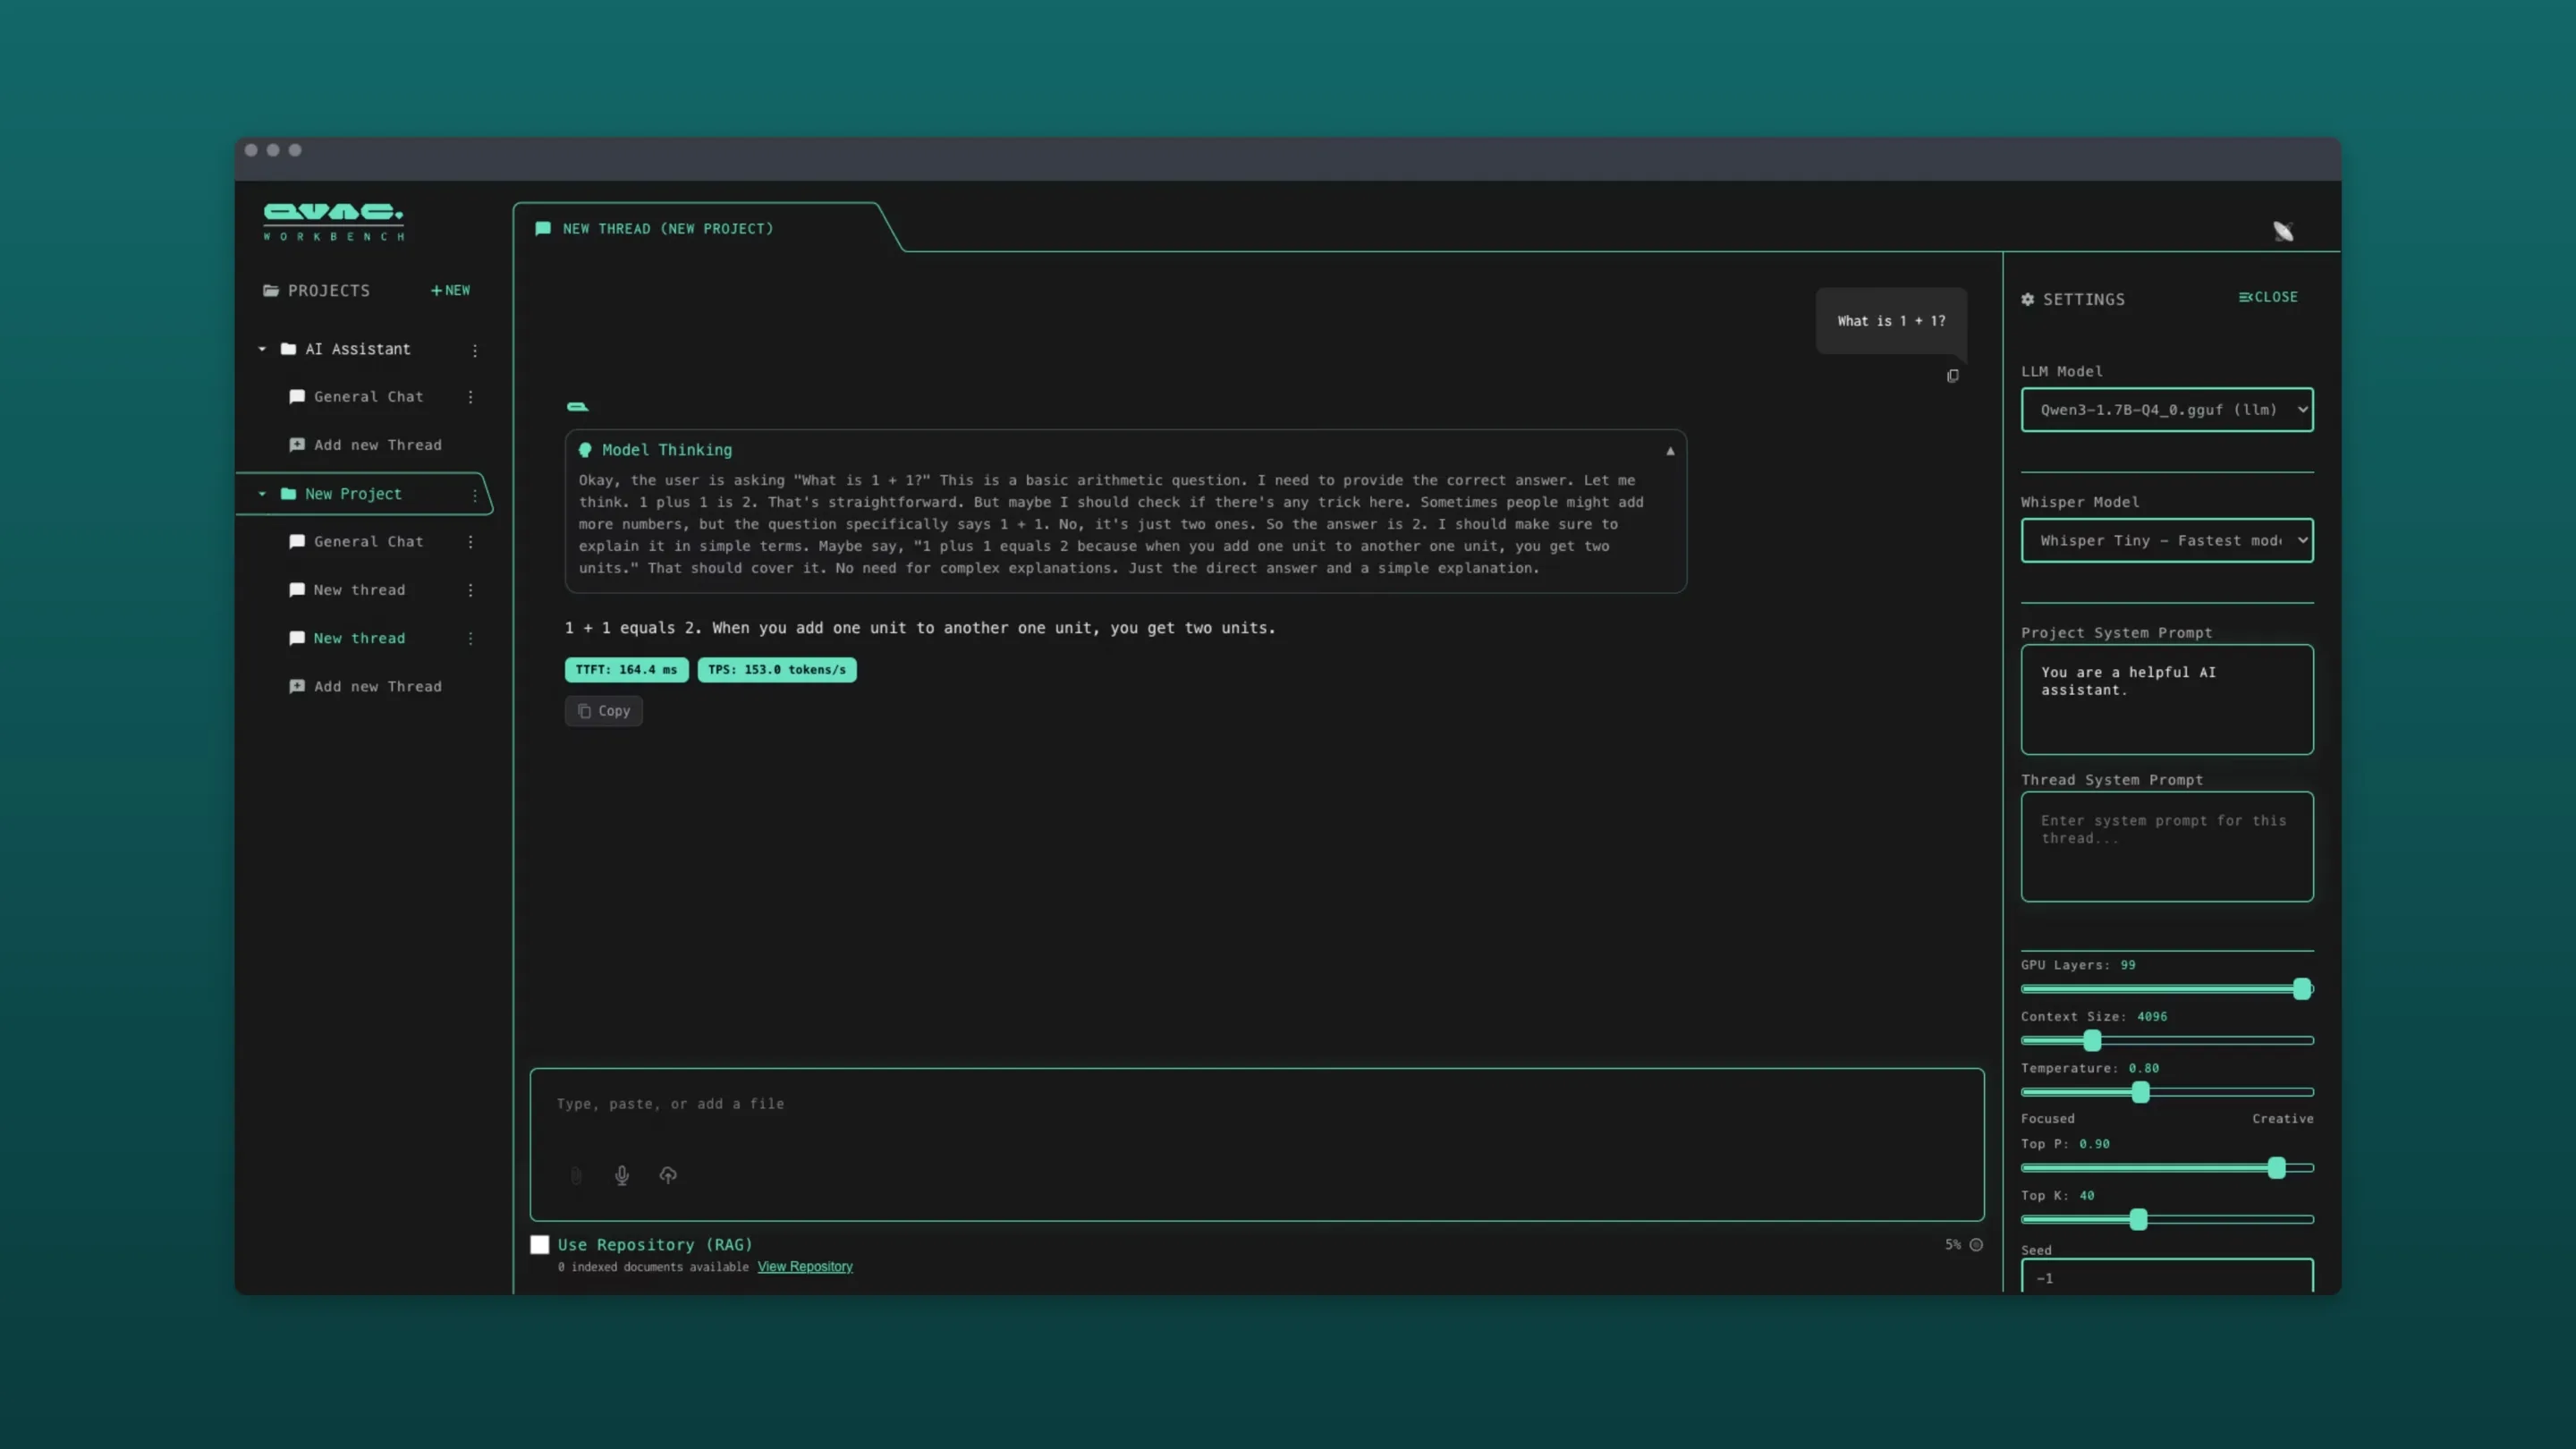2576x1449 pixels.
Task: Open the LLM Model dropdown
Action: (2166, 410)
